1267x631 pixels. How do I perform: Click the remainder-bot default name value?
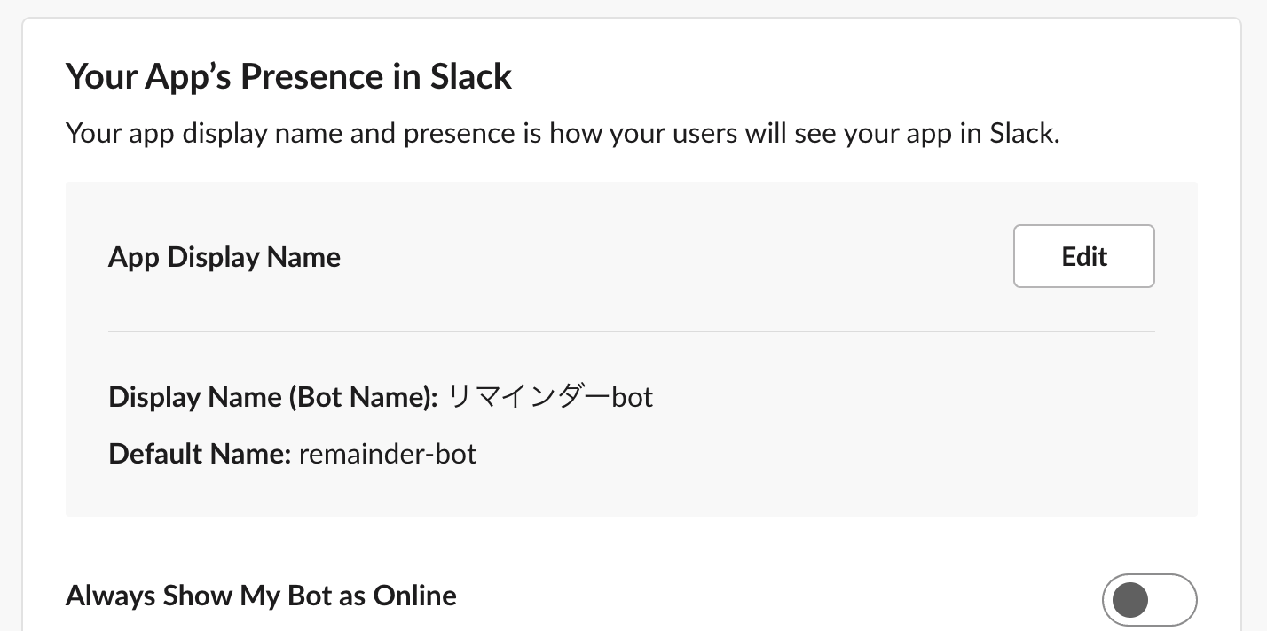(x=388, y=454)
